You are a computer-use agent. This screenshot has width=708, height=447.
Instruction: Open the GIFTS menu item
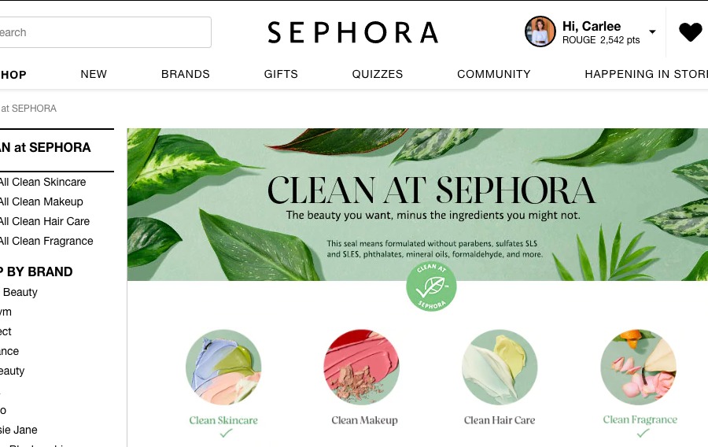point(281,74)
